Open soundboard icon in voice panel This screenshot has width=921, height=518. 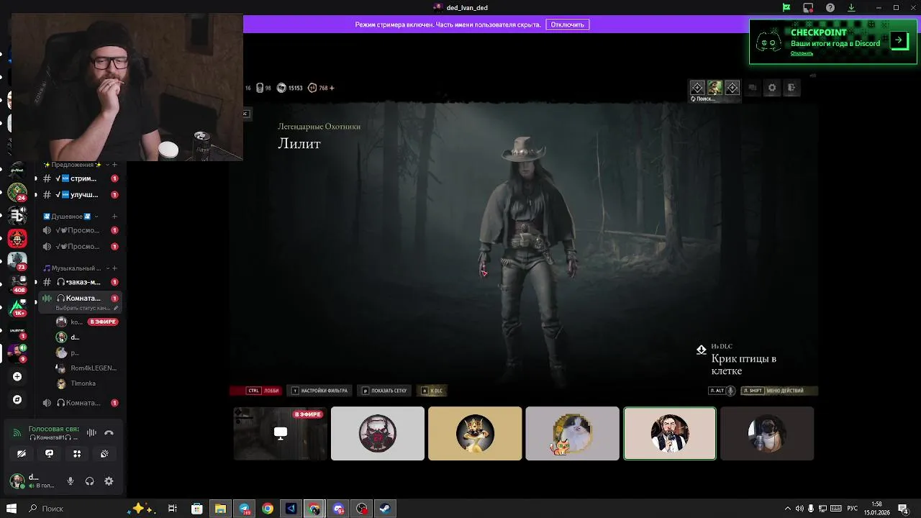pyautogui.click(x=104, y=453)
